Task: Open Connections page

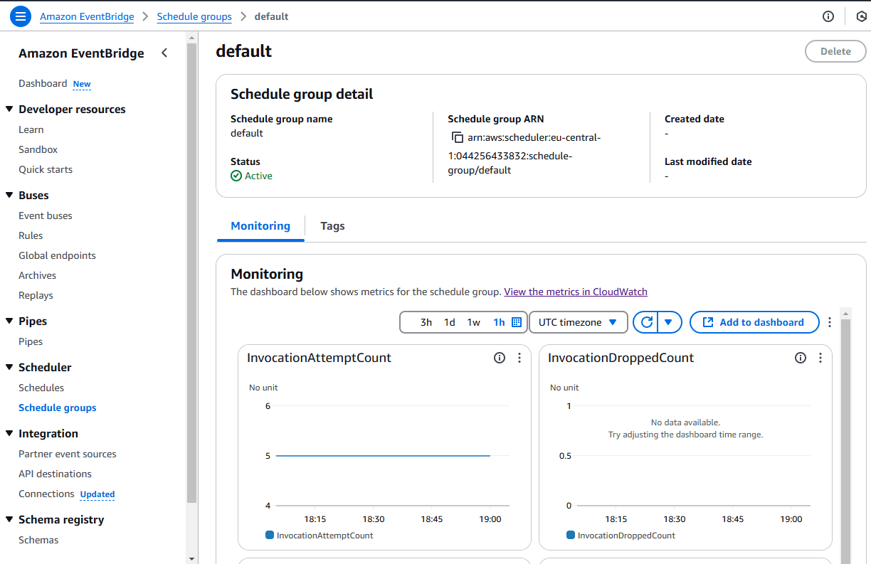Action: click(x=46, y=494)
